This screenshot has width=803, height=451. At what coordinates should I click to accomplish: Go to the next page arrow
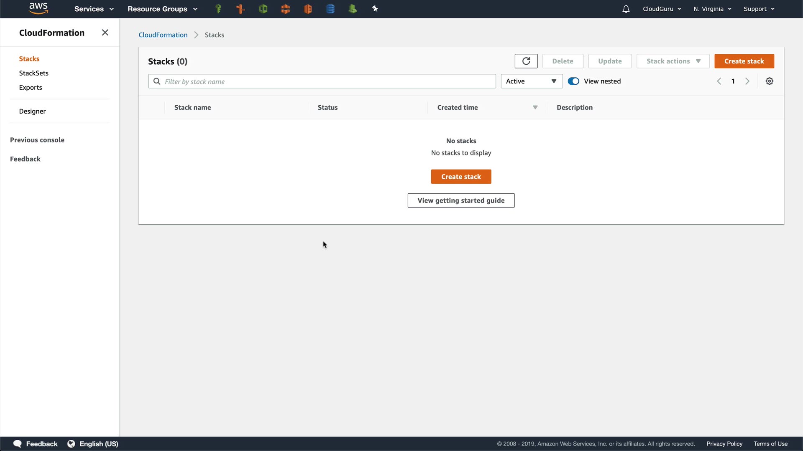pos(747,81)
